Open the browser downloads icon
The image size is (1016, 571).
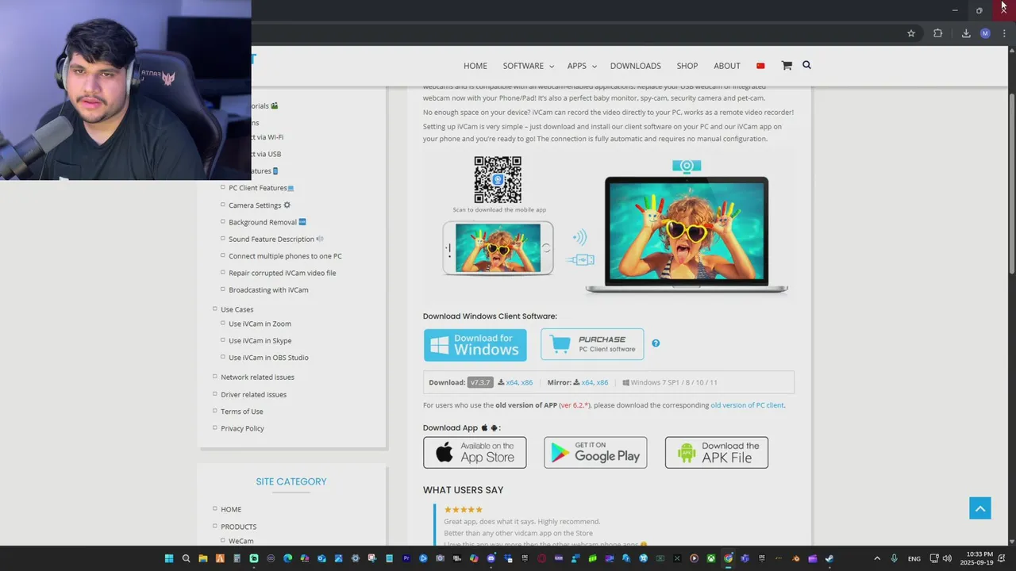[966, 33]
